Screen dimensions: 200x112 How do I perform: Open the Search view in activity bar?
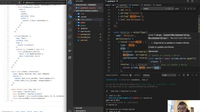tap(70, 9)
